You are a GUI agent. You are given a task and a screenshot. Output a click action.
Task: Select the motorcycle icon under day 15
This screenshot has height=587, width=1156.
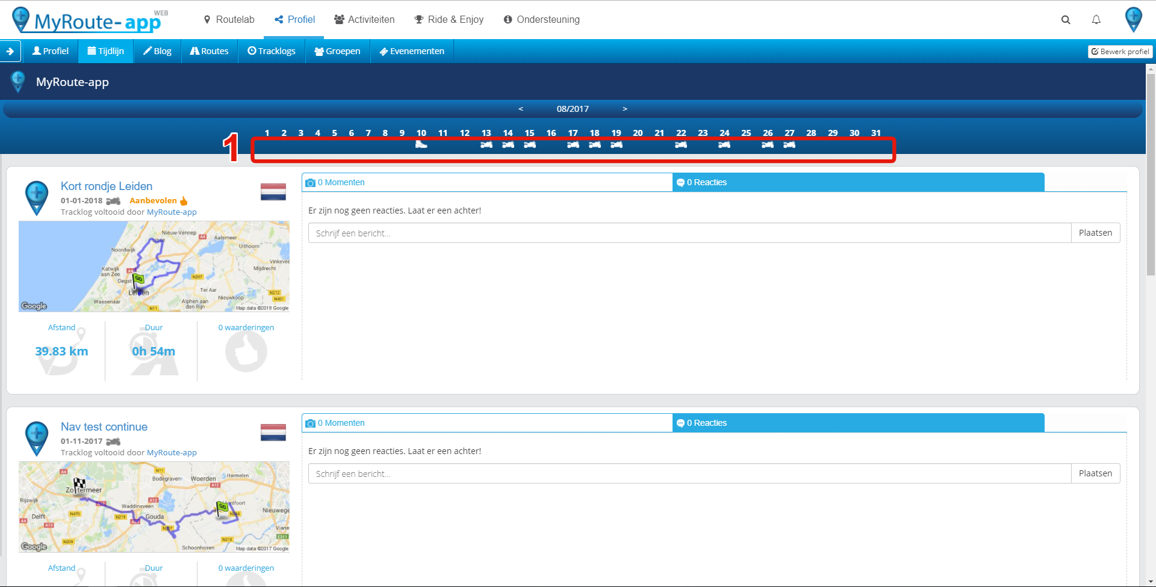point(530,144)
